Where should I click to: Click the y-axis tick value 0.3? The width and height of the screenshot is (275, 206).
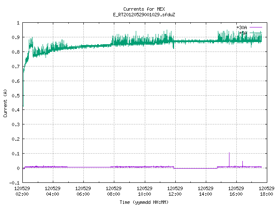[x=15, y=124]
